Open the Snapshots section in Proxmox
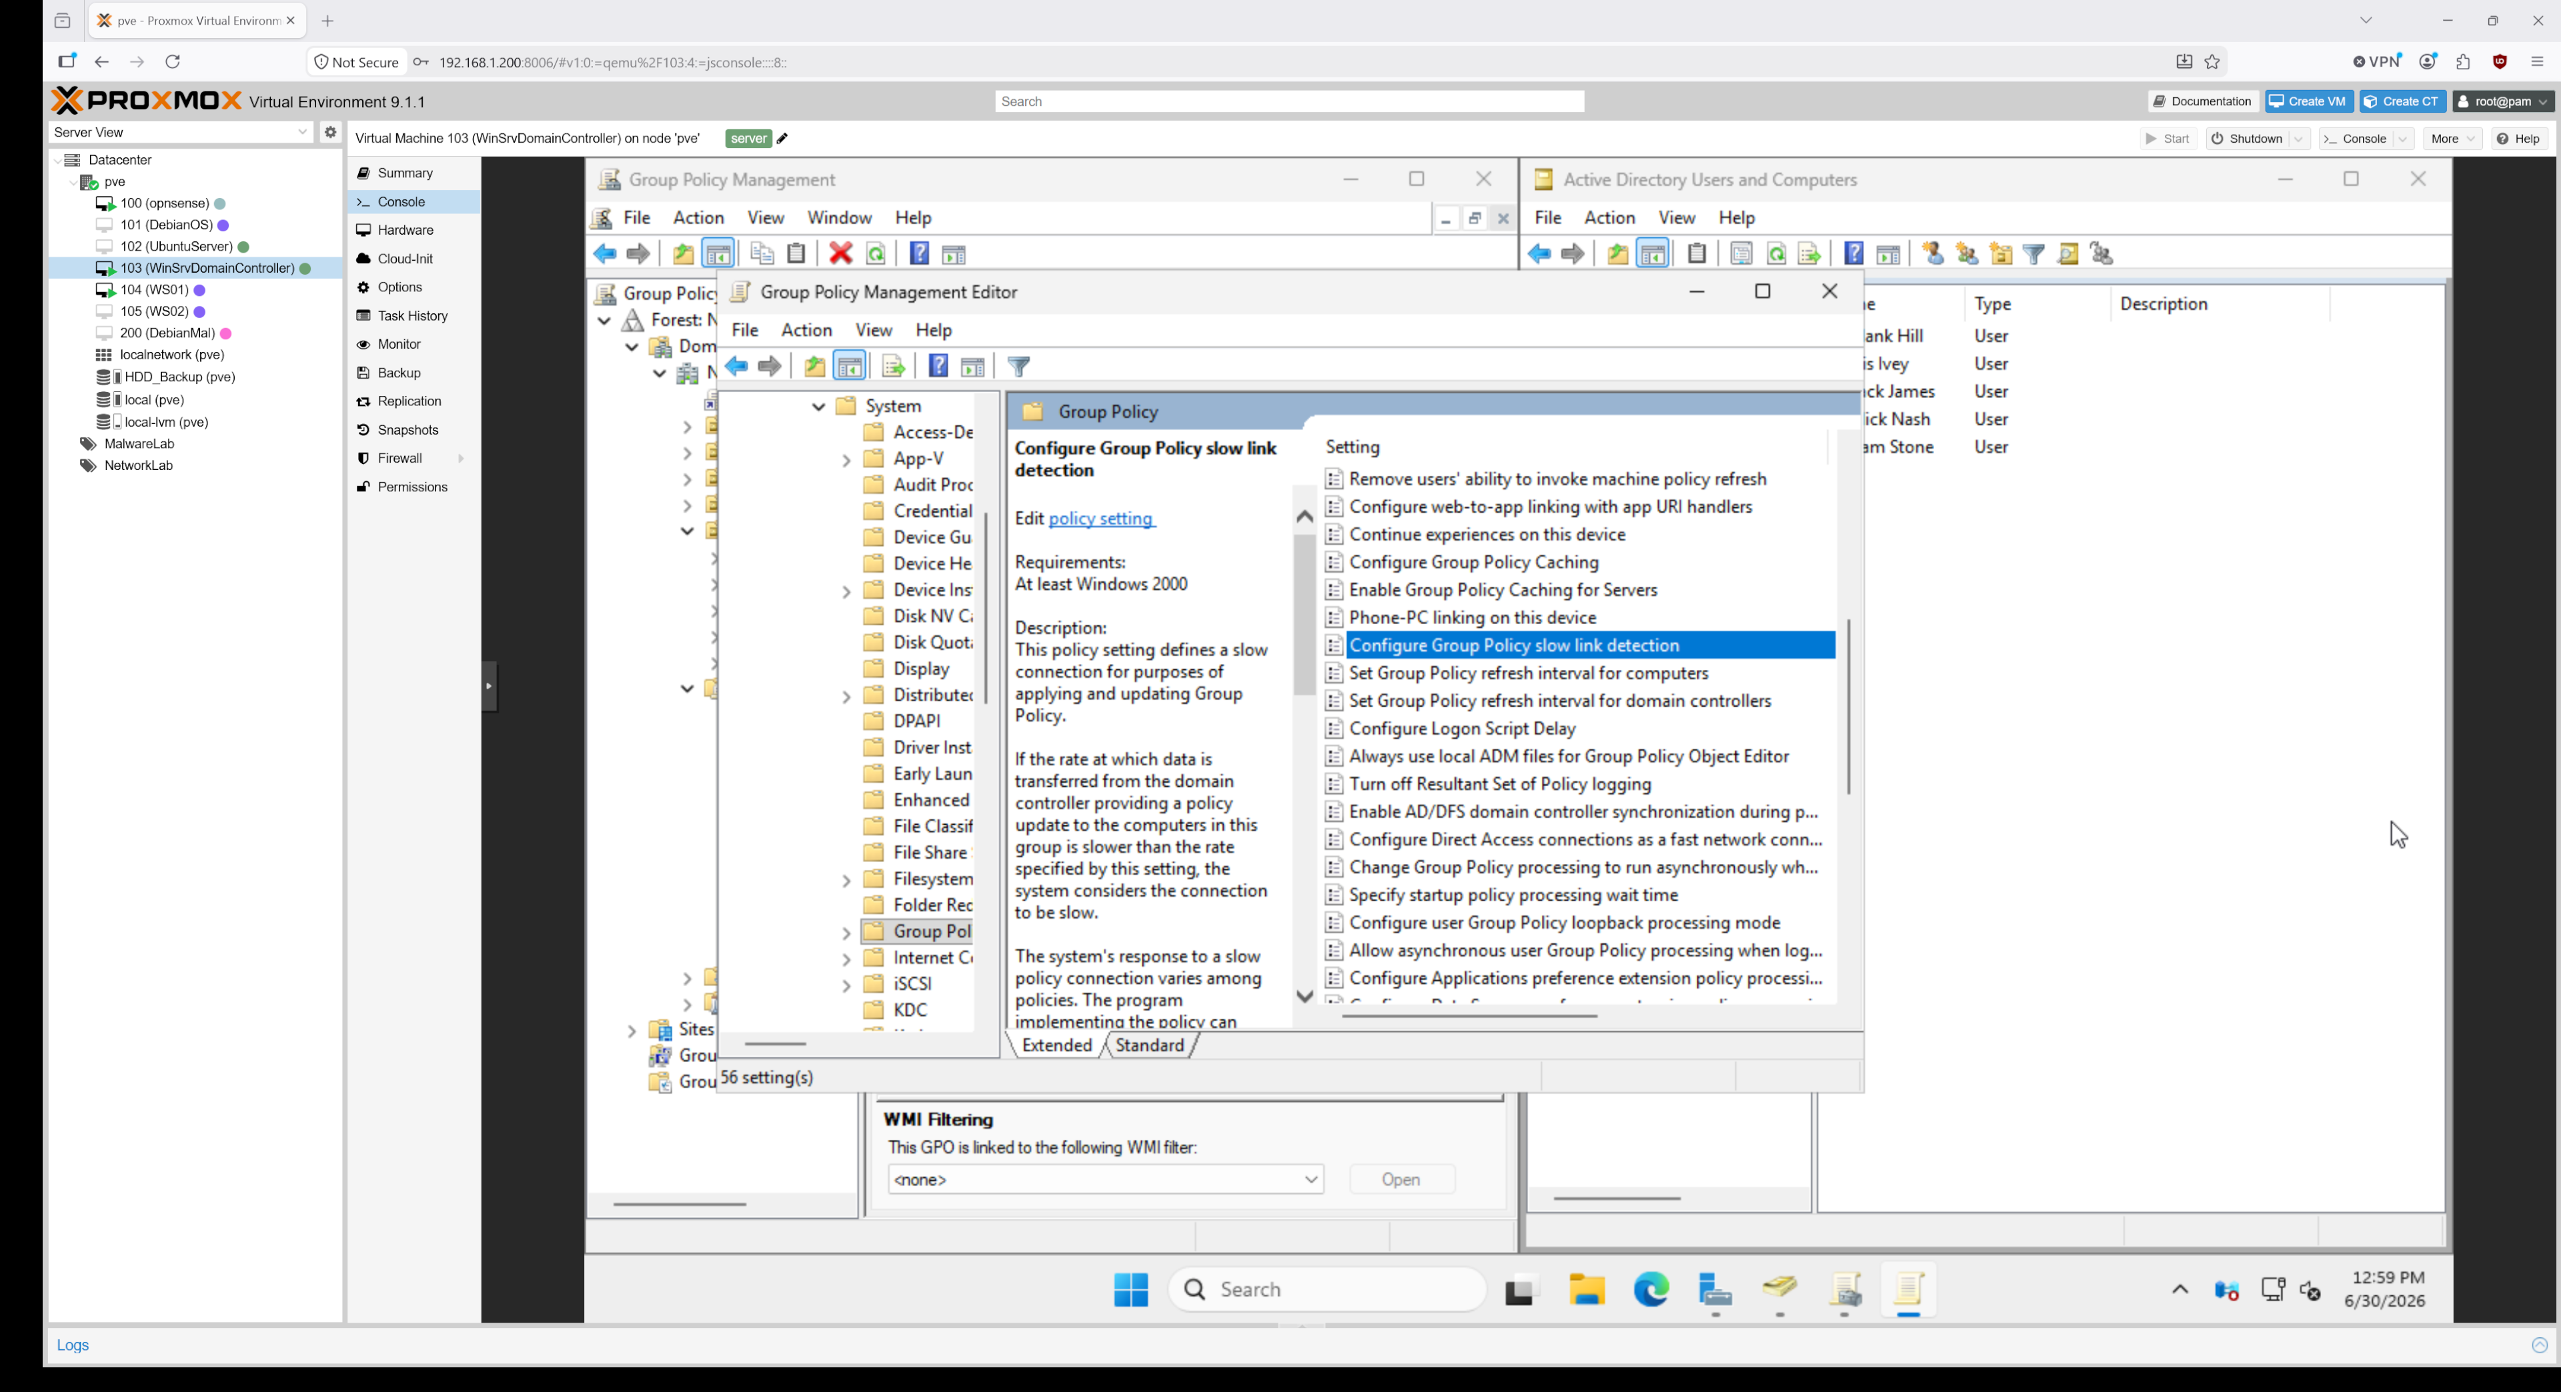Viewport: 2561px width, 1392px height. [407, 430]
